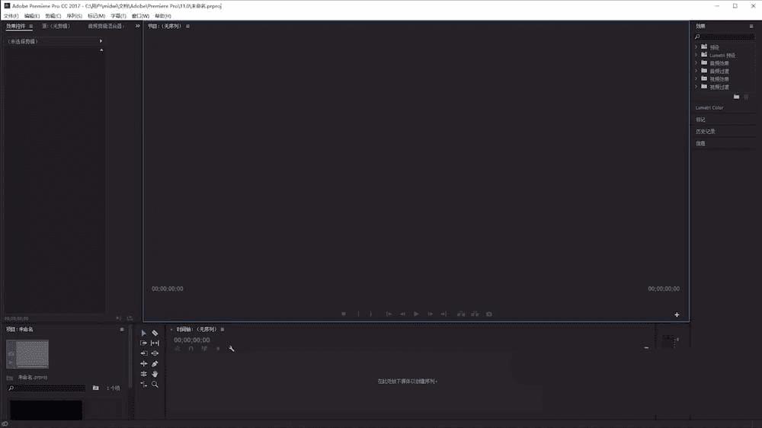Open the 窗口(W) menu

[x=140, y=16]
